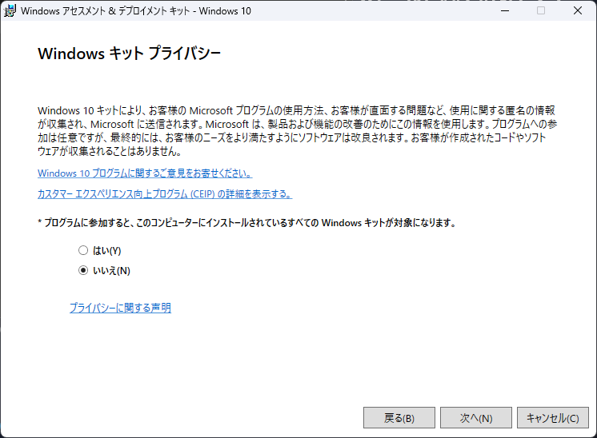Minimize the deployment kit installer window

505,10
